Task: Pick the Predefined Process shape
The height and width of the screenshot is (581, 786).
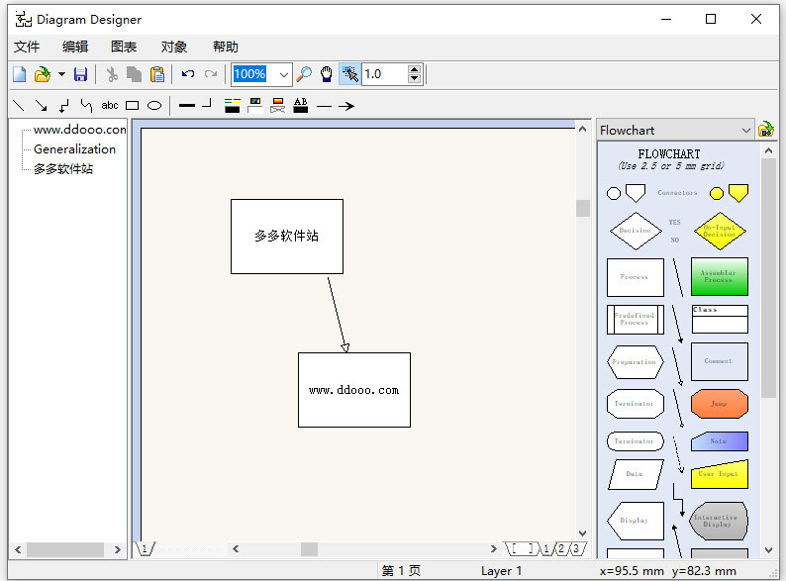Action: [x=636, y=320]
